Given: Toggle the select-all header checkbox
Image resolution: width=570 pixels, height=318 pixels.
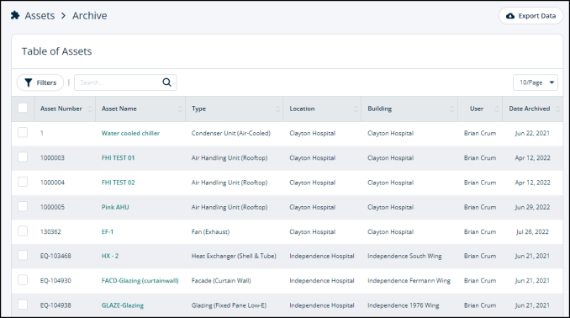Looking at the screenshot, I should click(x=23, y=108).
